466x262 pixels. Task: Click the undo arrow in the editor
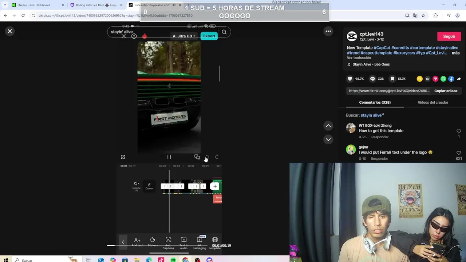[207, 157]
